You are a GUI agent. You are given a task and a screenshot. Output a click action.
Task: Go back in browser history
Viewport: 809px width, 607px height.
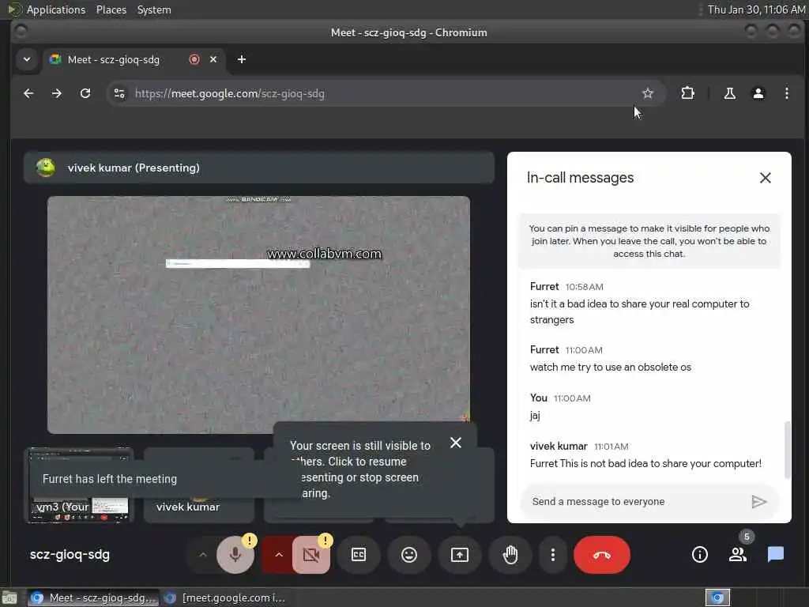29,93
